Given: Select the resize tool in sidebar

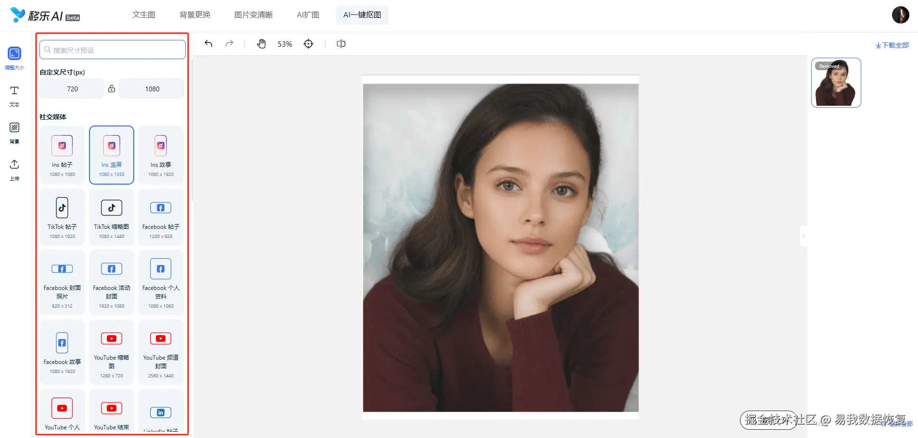Looking at the screenshot, I should 14,58.
